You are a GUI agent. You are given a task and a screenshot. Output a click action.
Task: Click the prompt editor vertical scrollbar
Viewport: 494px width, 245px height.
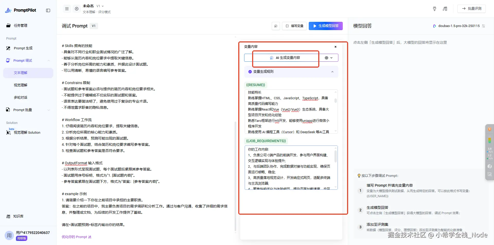click(x=235, y=176)
